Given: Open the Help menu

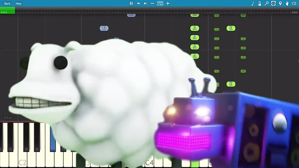Looking at the screenshot, I should pos(19,3).
